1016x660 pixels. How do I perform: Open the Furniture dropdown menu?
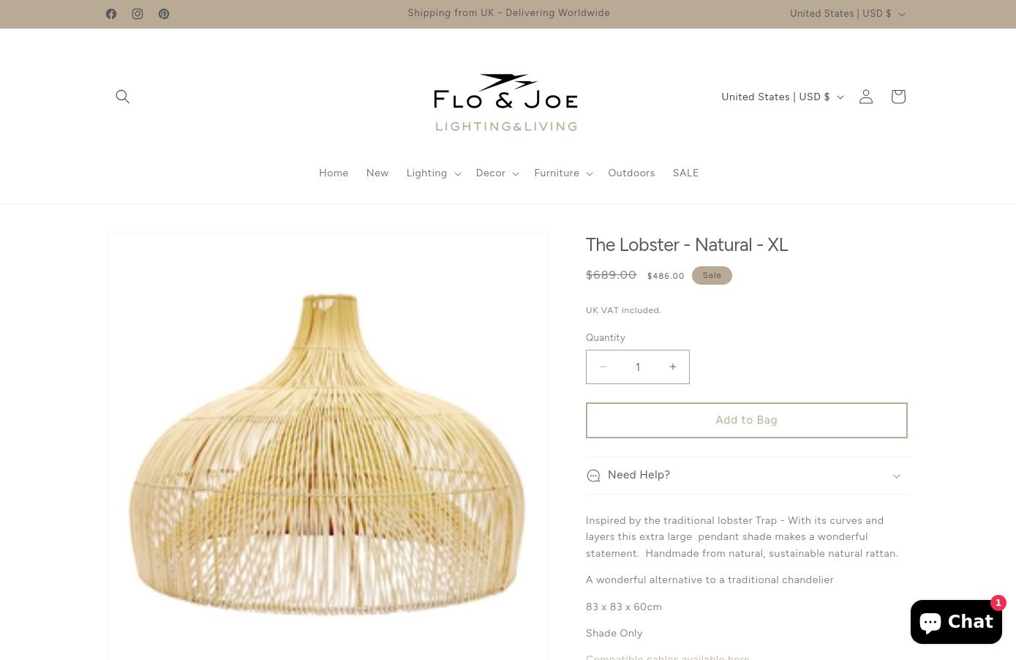pyautogui.click(x=562, y=173)
